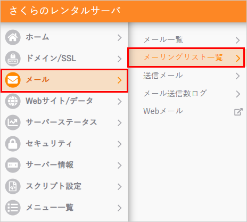This screenshot has height=222, width=247.
Task: Expand the メール一覧 chevron arrow
Action: [x=238, y=40]
